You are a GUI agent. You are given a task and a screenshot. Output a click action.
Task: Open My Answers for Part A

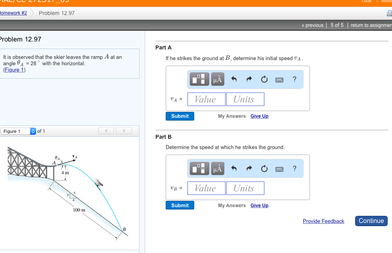232,116
